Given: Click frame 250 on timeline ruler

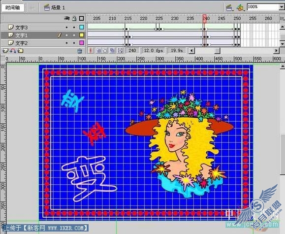Looking at the screenshot, I should point(237,18).
